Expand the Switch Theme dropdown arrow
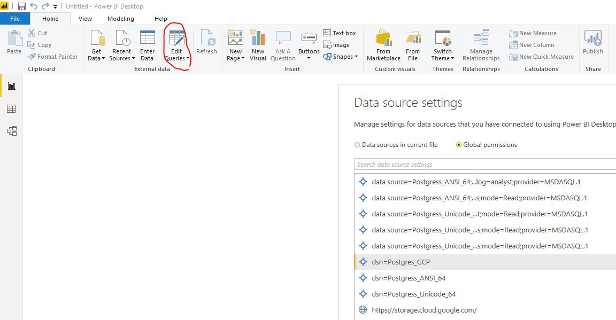616x320 pixels. (x=452, y=59)
